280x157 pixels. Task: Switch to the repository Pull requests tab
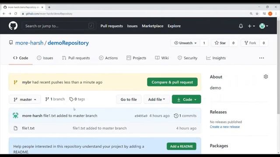coord(76,58)
